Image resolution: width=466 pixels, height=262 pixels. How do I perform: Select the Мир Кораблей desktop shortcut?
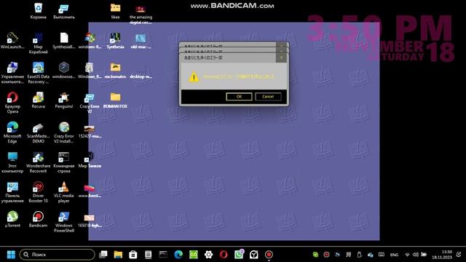pyautogui.click(x=38, y=44)
